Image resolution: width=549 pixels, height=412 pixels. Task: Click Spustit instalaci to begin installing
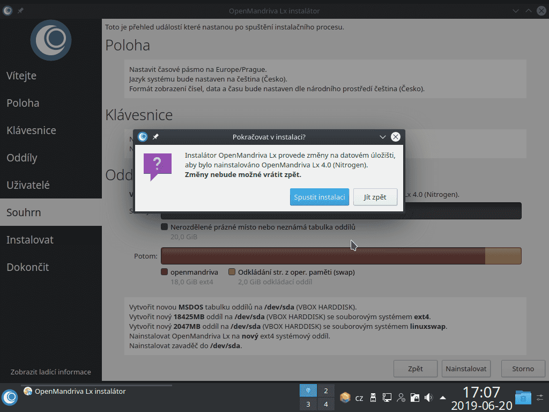pyautogui.click(x=319, y=197)
